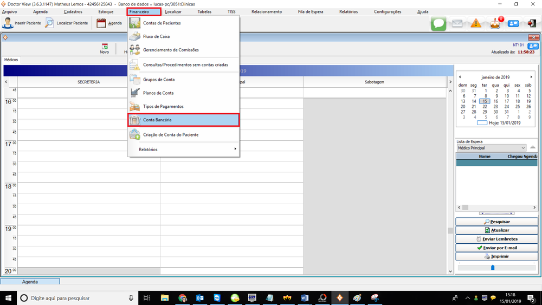The width and height of the screenshot is (542, 305).
Task: Open the green chat messages icon
Action: (438, 24)
